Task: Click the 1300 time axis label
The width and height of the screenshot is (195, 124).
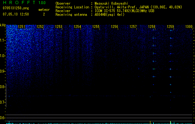Action: point(189,27)
